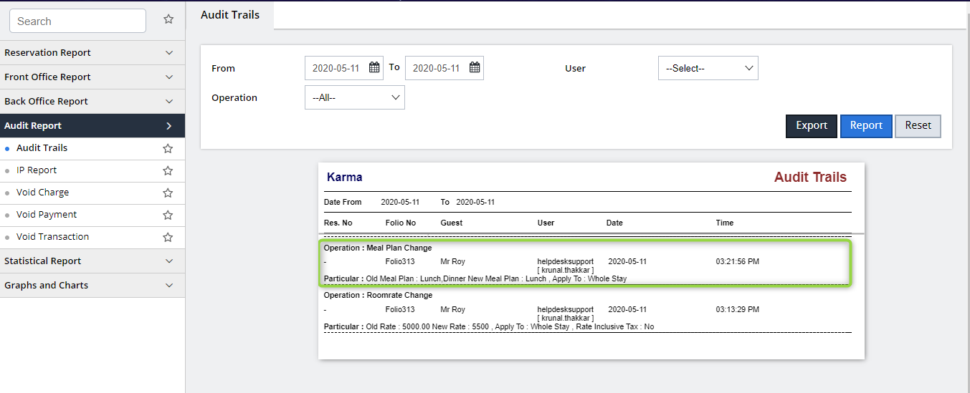The height and width of the screenshot is (393, 970).
Task: Click the Audit Trails report heading
Action: [x=810, y=177]
